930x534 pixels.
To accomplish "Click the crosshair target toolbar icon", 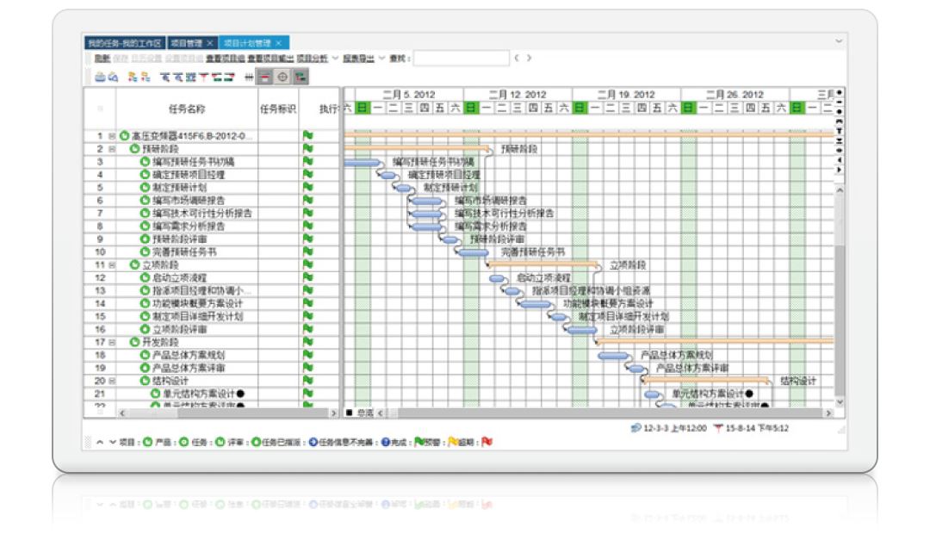I will coord(283,77).
